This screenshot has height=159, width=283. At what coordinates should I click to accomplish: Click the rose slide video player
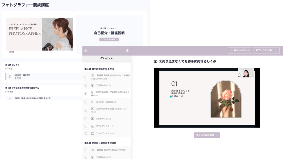[x=207, y=98]
